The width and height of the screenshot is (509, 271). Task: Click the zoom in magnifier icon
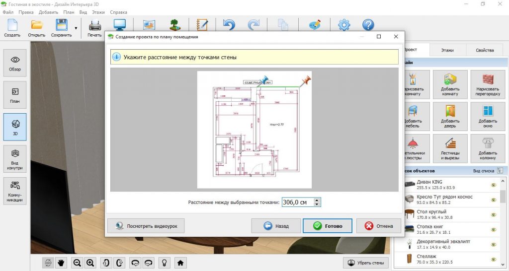(x=90, y=263)
